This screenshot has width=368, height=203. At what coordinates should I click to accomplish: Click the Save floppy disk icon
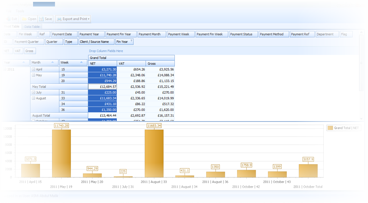tap(41, 19)
